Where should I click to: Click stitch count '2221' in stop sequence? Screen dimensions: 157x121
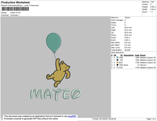click(121, 63)
